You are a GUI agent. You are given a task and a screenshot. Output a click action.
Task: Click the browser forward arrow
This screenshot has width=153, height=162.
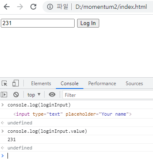(20, 7)
